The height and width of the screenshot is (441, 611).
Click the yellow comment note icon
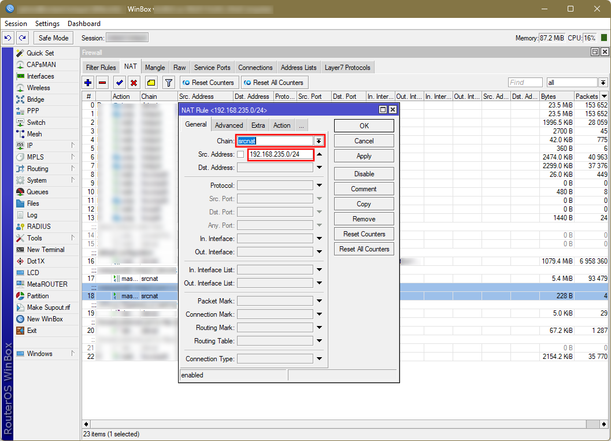click(x=150, y=83)
